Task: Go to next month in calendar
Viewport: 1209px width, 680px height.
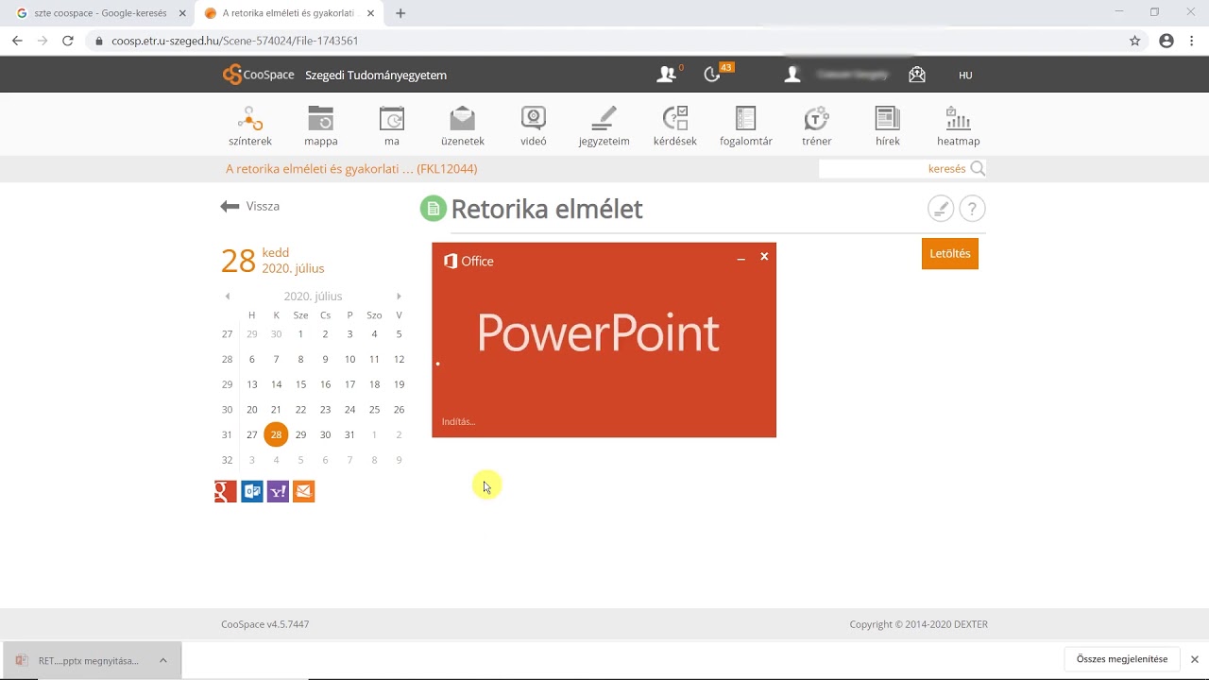Action: (399, 297)
